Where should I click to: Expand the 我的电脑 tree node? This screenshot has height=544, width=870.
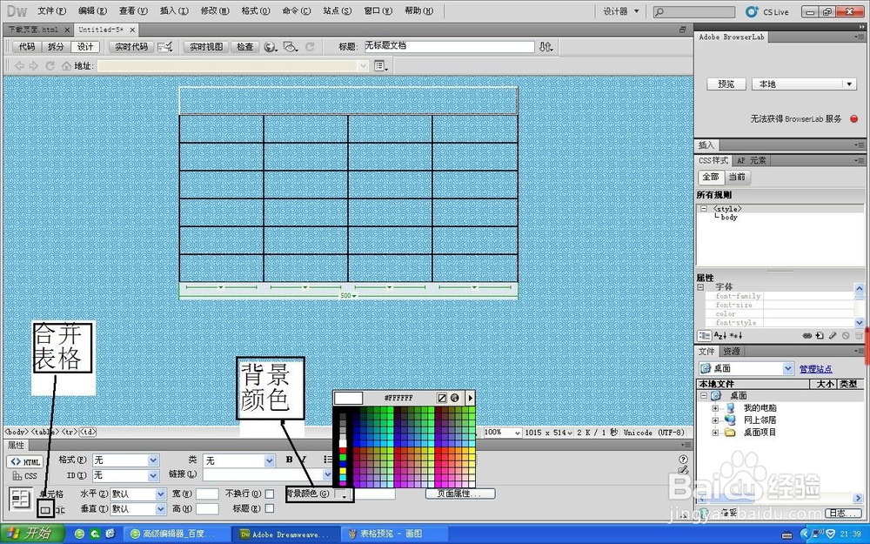715,408
